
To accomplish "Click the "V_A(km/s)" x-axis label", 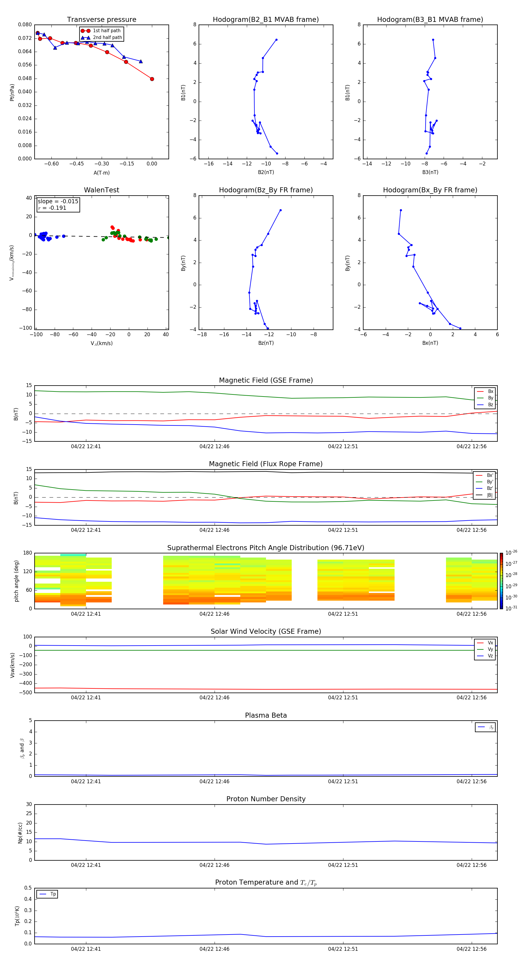I will (101, 343).
